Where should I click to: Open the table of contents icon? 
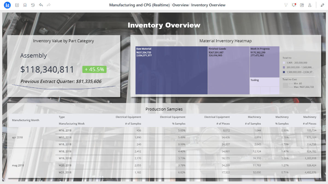[17, 5]
